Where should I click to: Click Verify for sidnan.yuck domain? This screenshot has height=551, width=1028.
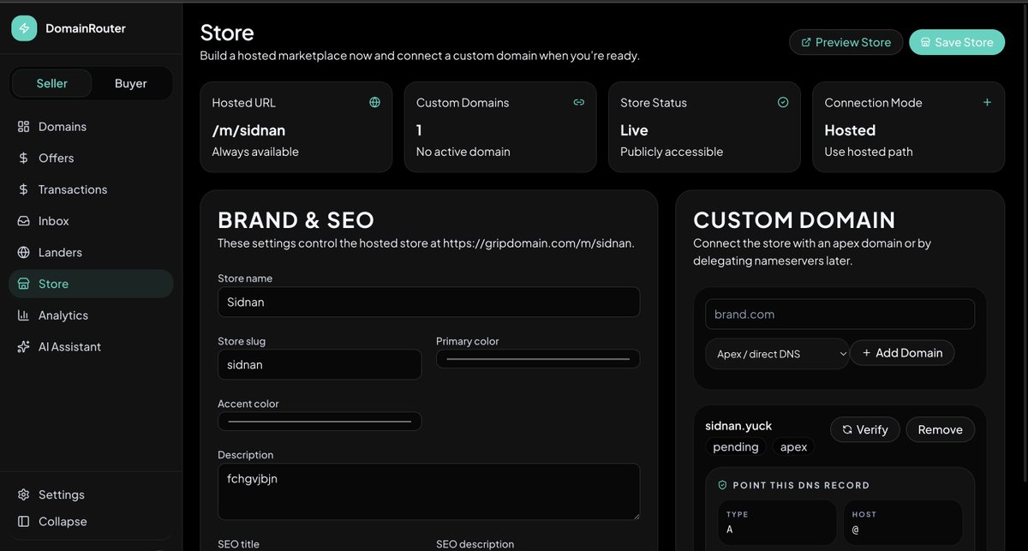point(865,429)
